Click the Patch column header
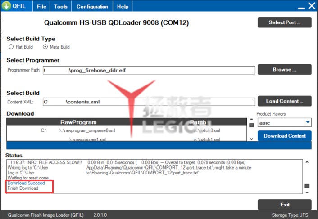Screen dimensions: 318x219 tap(198, 122)
